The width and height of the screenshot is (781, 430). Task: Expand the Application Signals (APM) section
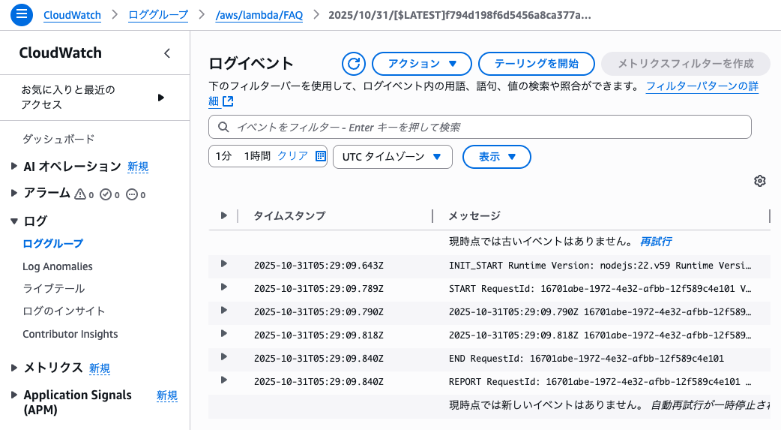tap(14, 395)
